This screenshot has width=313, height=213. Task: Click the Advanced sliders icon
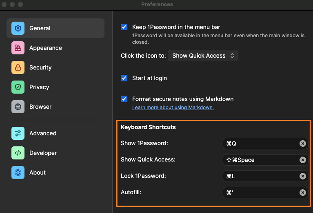pyautogui.click(x=18, y=133)
